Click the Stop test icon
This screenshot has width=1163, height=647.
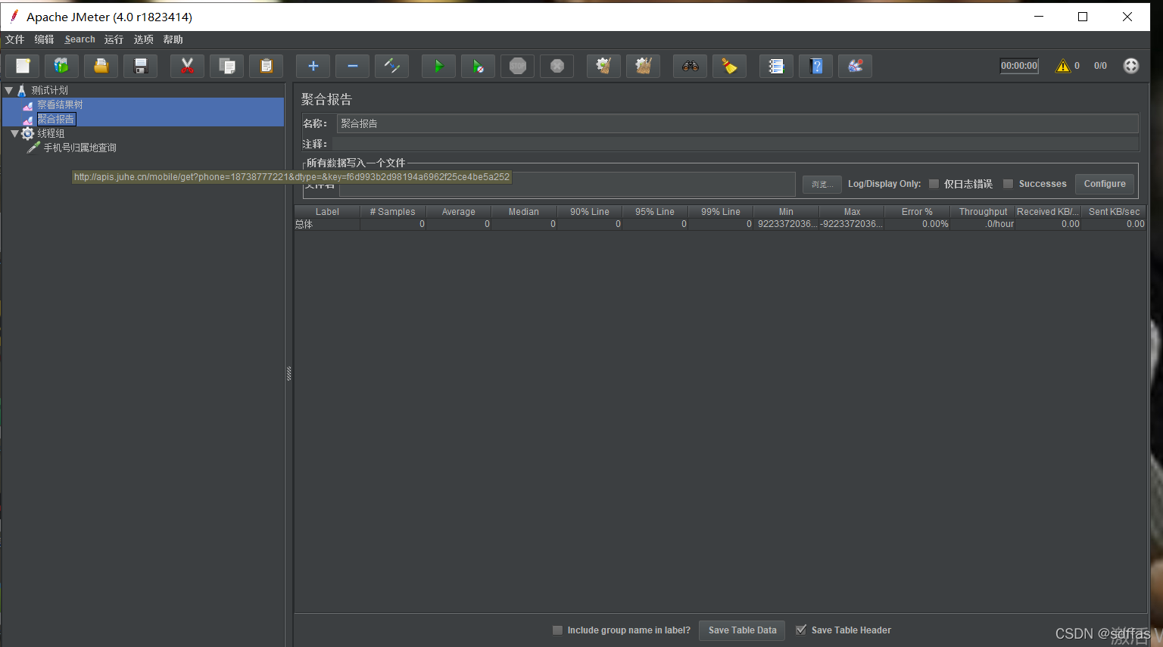click(x=517, y=66)
